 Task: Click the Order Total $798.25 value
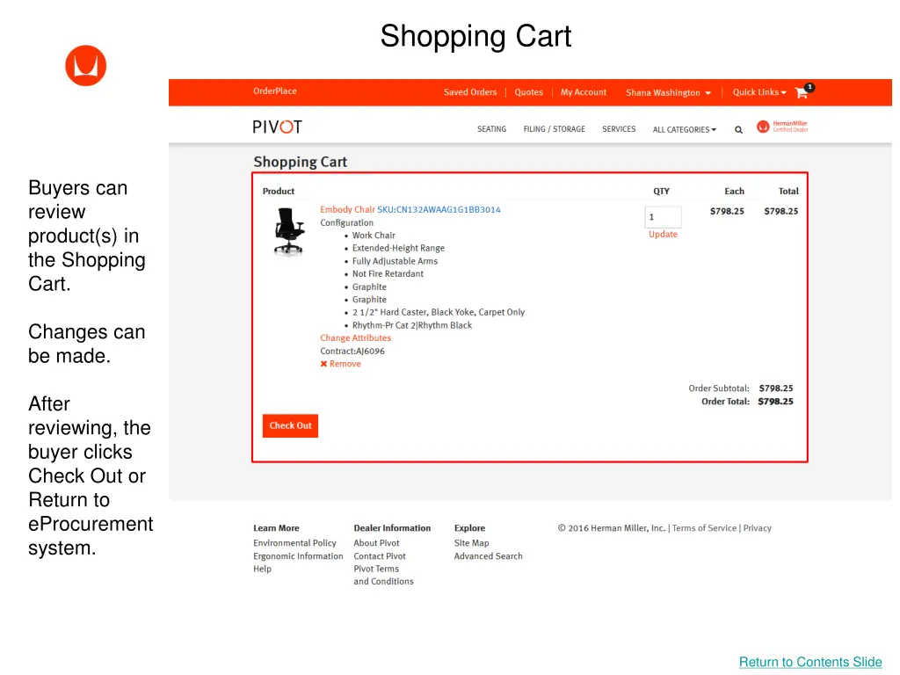[x=775, y=402]
